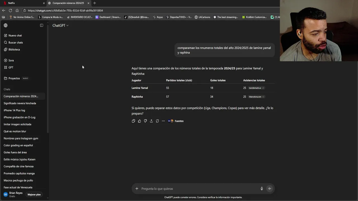Click the microphone dictation icon

[x=262, y=188]
